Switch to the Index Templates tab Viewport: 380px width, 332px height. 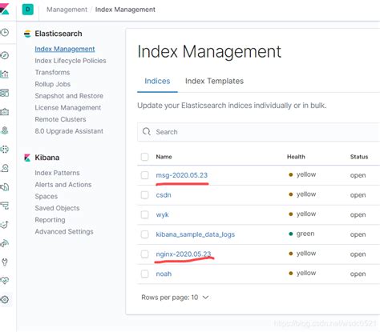coord(214,81)
